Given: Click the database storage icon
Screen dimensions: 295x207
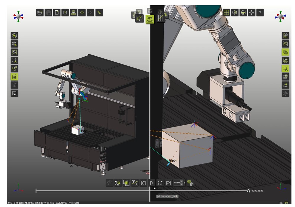Looking at the screenshot, I should pos(48,13).
